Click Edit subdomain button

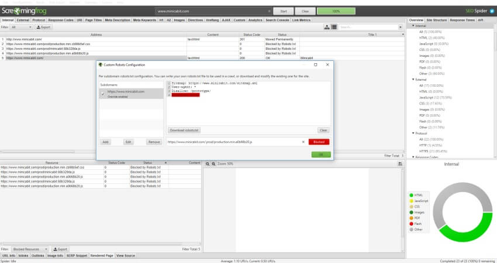[128, 142]
